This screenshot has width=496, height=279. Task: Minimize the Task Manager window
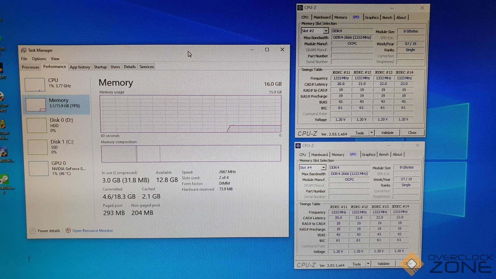click(x=252, y=50)
